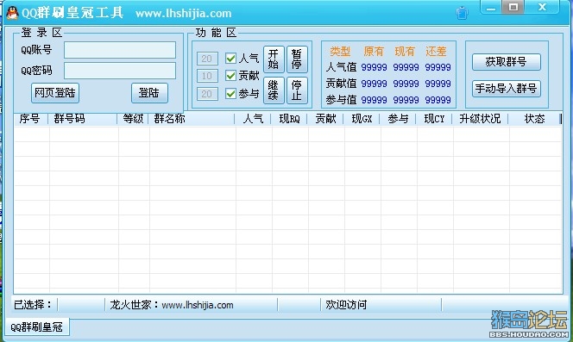Image resolution: width=573 pixels, height=342 pixels.
Task: Click the 贡献 value field showing 10
Action: tap(207, 76)
